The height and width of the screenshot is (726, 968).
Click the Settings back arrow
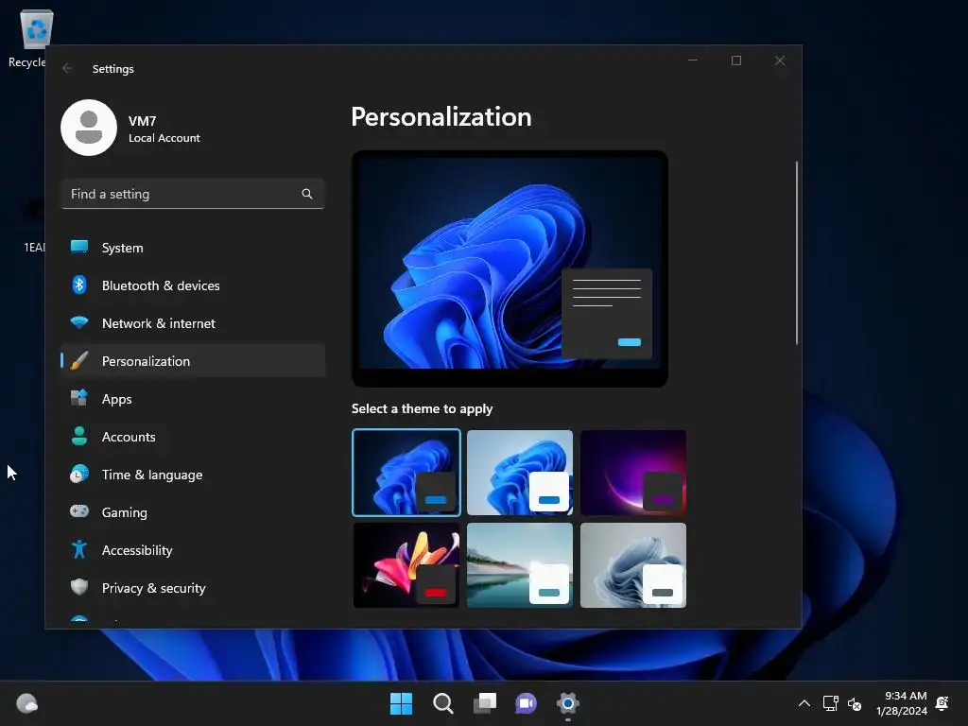tap(67, 68)
